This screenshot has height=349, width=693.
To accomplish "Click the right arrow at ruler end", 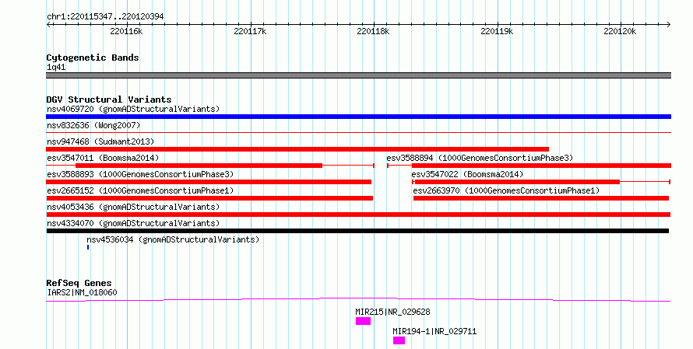I will [669, 25].
